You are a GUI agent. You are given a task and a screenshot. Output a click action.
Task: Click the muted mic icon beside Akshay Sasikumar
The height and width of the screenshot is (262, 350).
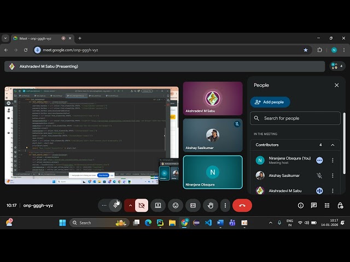[x=319, y=176]
